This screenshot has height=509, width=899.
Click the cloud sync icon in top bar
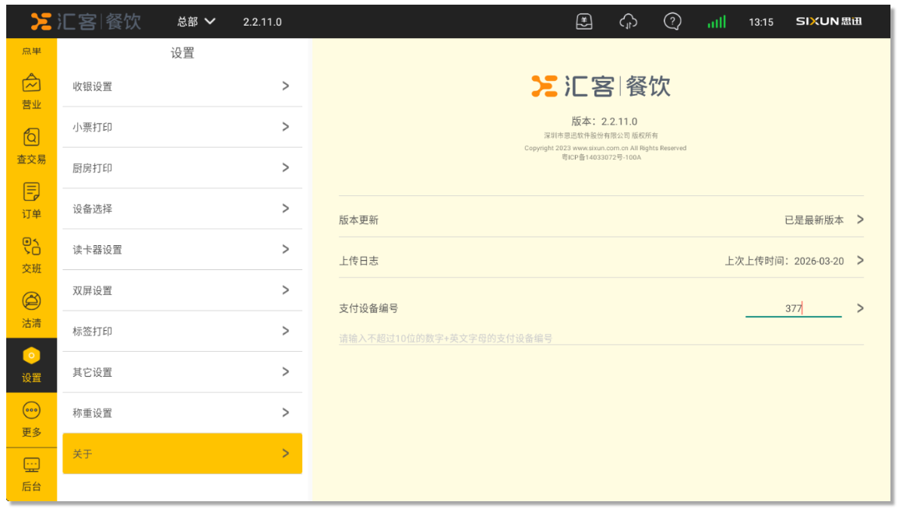628,22
